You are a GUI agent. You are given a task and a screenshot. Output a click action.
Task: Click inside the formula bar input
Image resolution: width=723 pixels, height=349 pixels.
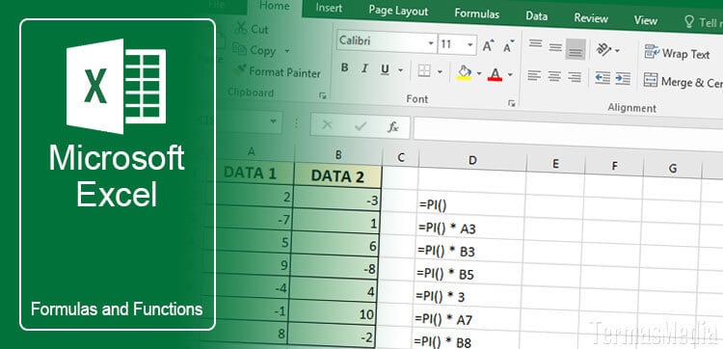point(568,132)
